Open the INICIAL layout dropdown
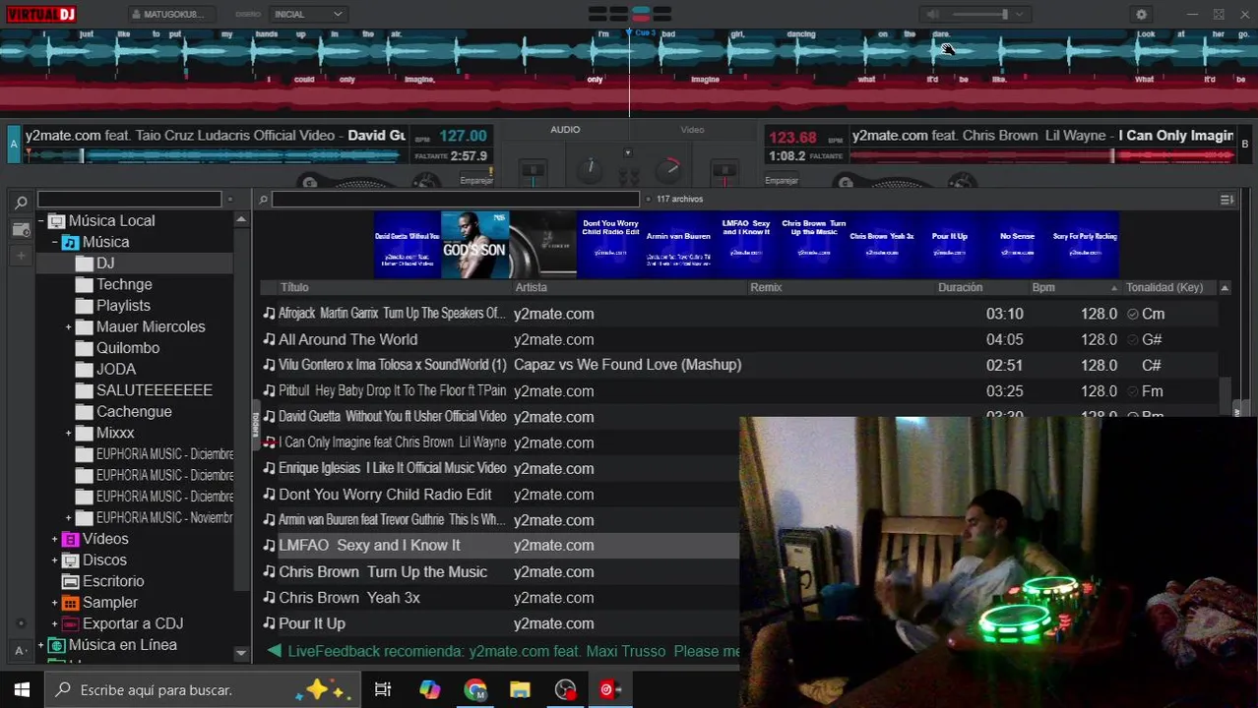 click(308, 15)
